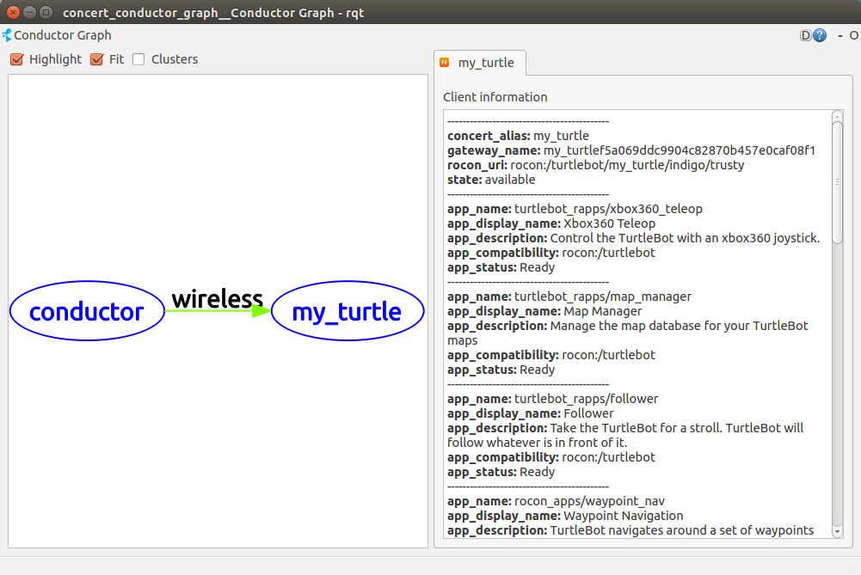Select the my_turtle node in the graph

pos(347,311)
